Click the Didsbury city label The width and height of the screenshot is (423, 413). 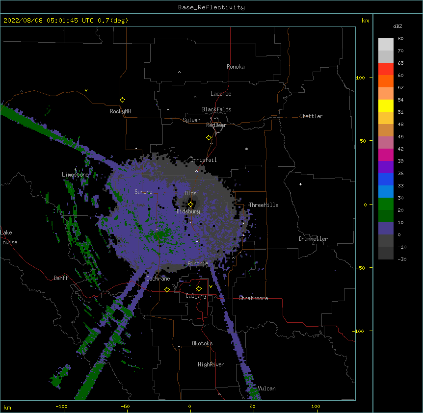pos(188,211)
